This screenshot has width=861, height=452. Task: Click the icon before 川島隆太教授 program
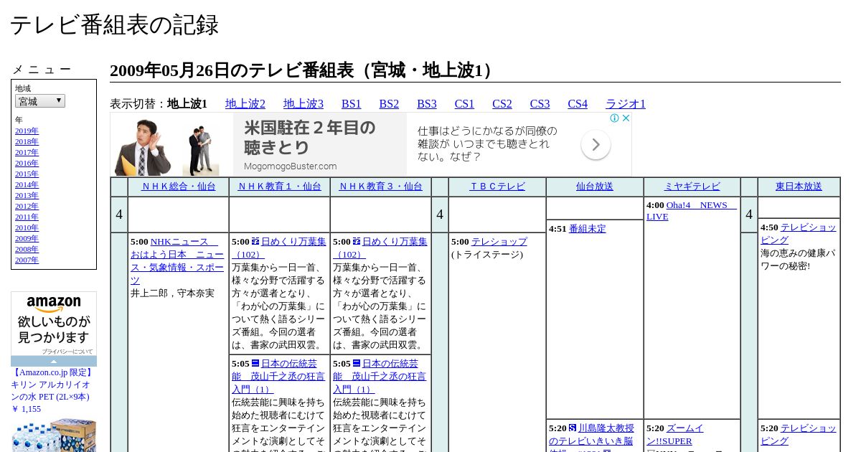click(x=573, y=428)
